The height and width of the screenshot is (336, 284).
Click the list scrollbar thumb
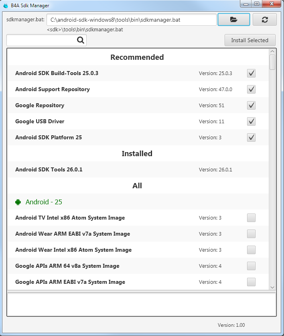point(272,62)
